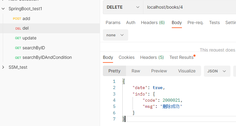Screen dimensions: 236x126
Task: View the Test Results tab
Action: (x=181, y=57)
